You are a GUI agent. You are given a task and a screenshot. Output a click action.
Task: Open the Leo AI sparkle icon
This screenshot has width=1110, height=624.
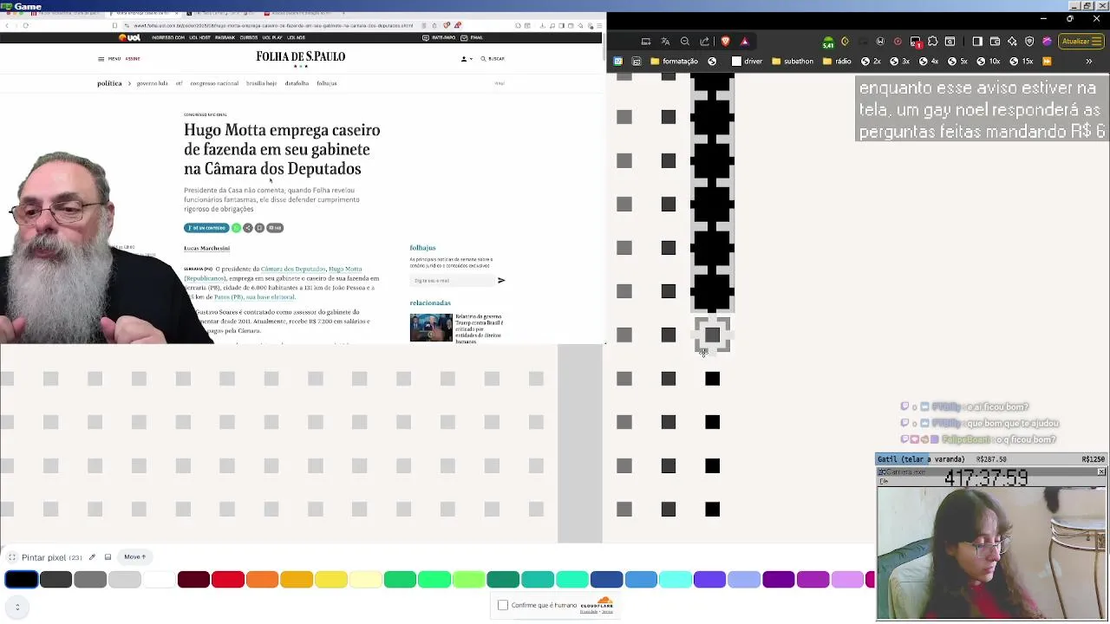point(1012,41)
